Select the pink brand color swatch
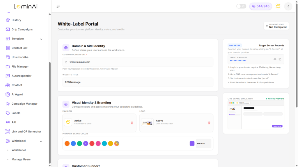This screenshot has width=298, height=167. (x=98, y=144)
